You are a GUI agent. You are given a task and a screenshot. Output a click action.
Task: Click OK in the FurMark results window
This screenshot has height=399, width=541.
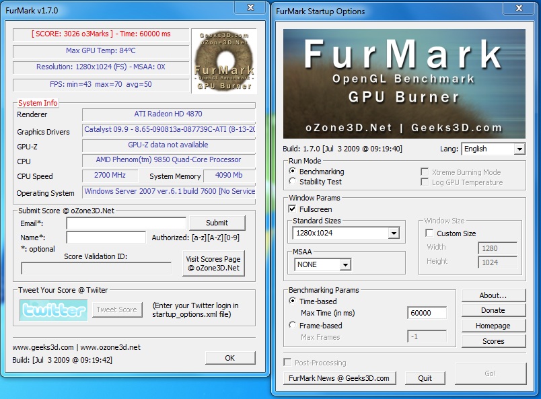pyautogui.click(x=230, y=358)
